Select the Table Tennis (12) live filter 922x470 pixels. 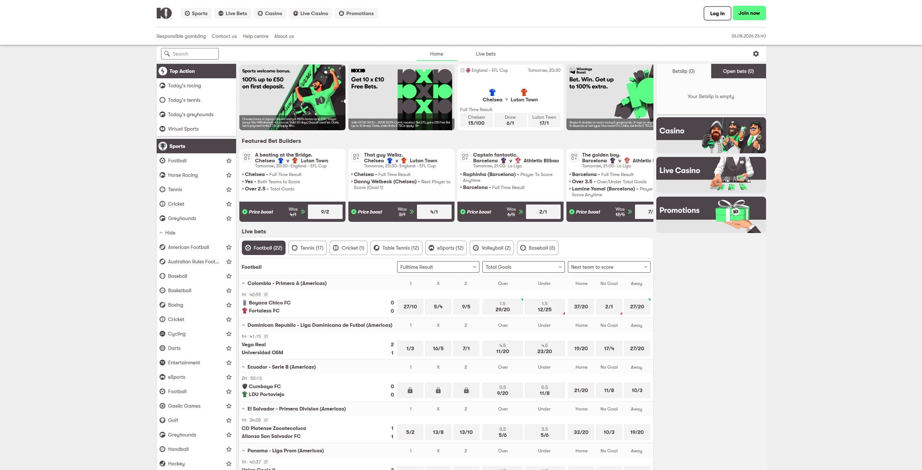pyautogui.click(x=396, y=248)
